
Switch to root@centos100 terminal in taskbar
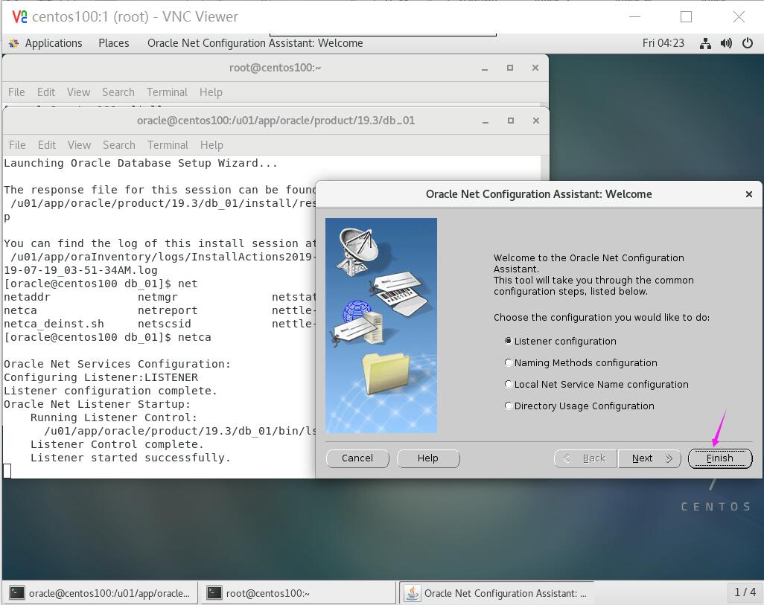coord(298,593)
